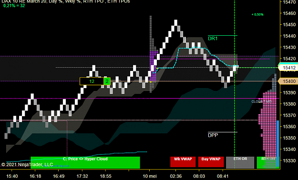Screen dimensions: 298x180
Task: Click the 15380 price axis label
Action: point(289,104)
